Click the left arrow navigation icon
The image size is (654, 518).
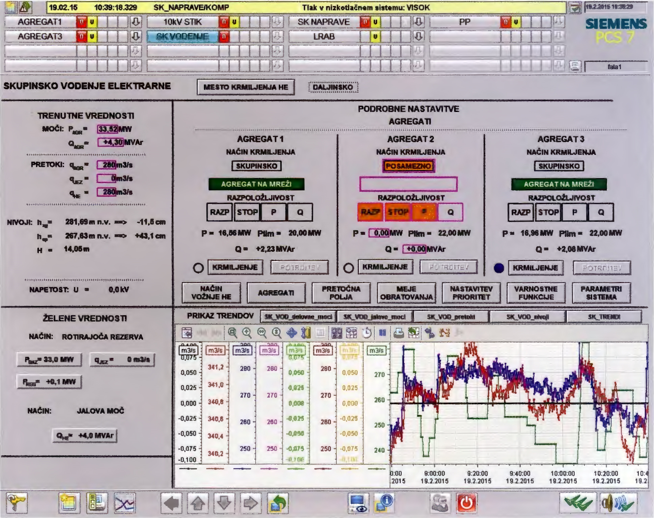tap(171, 503)
